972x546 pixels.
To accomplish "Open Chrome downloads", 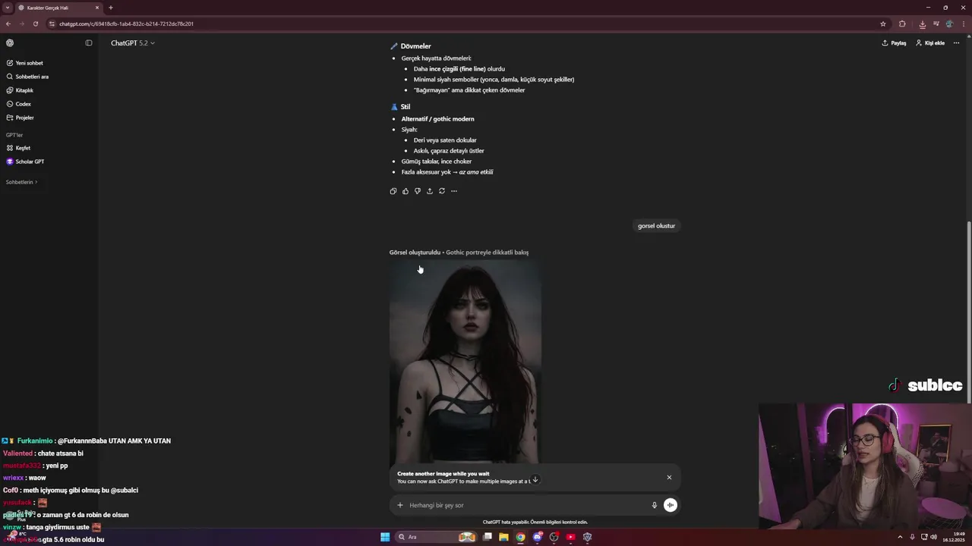I will click(x=922, y=24).
